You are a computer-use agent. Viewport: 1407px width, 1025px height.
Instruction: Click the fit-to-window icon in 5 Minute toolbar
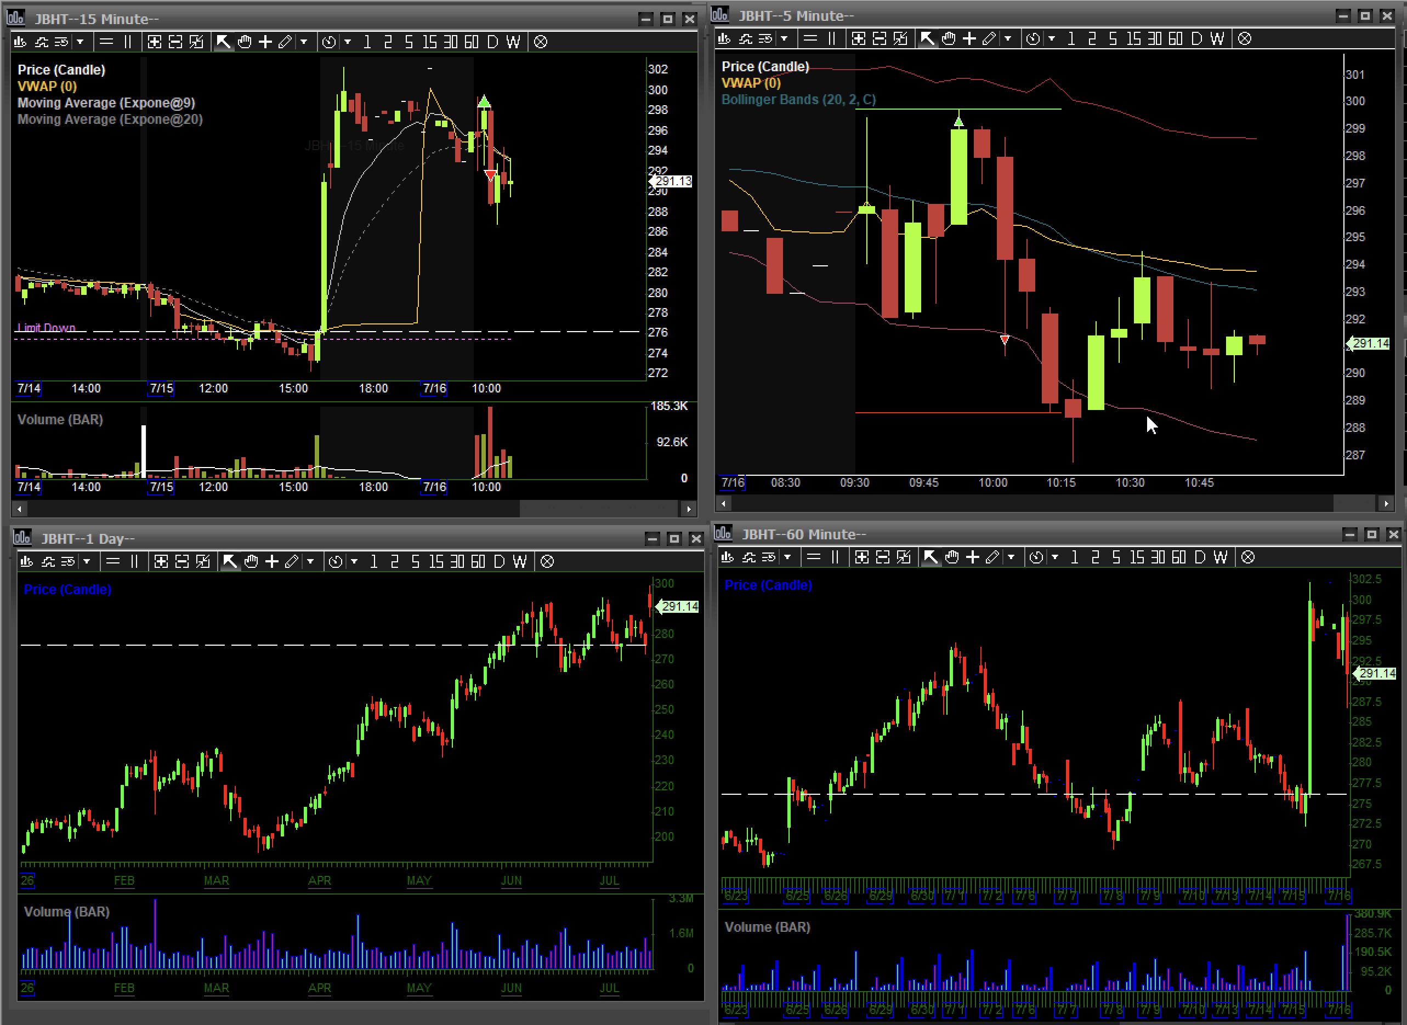[x=900, y=39]
